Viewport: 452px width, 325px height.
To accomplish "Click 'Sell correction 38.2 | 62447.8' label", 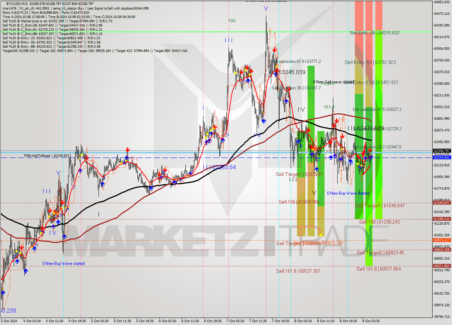I will (377, 147).
